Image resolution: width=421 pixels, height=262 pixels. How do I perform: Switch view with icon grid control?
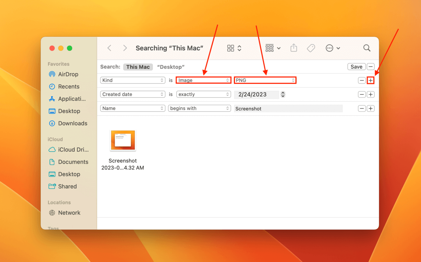click(x=234, y=48)
